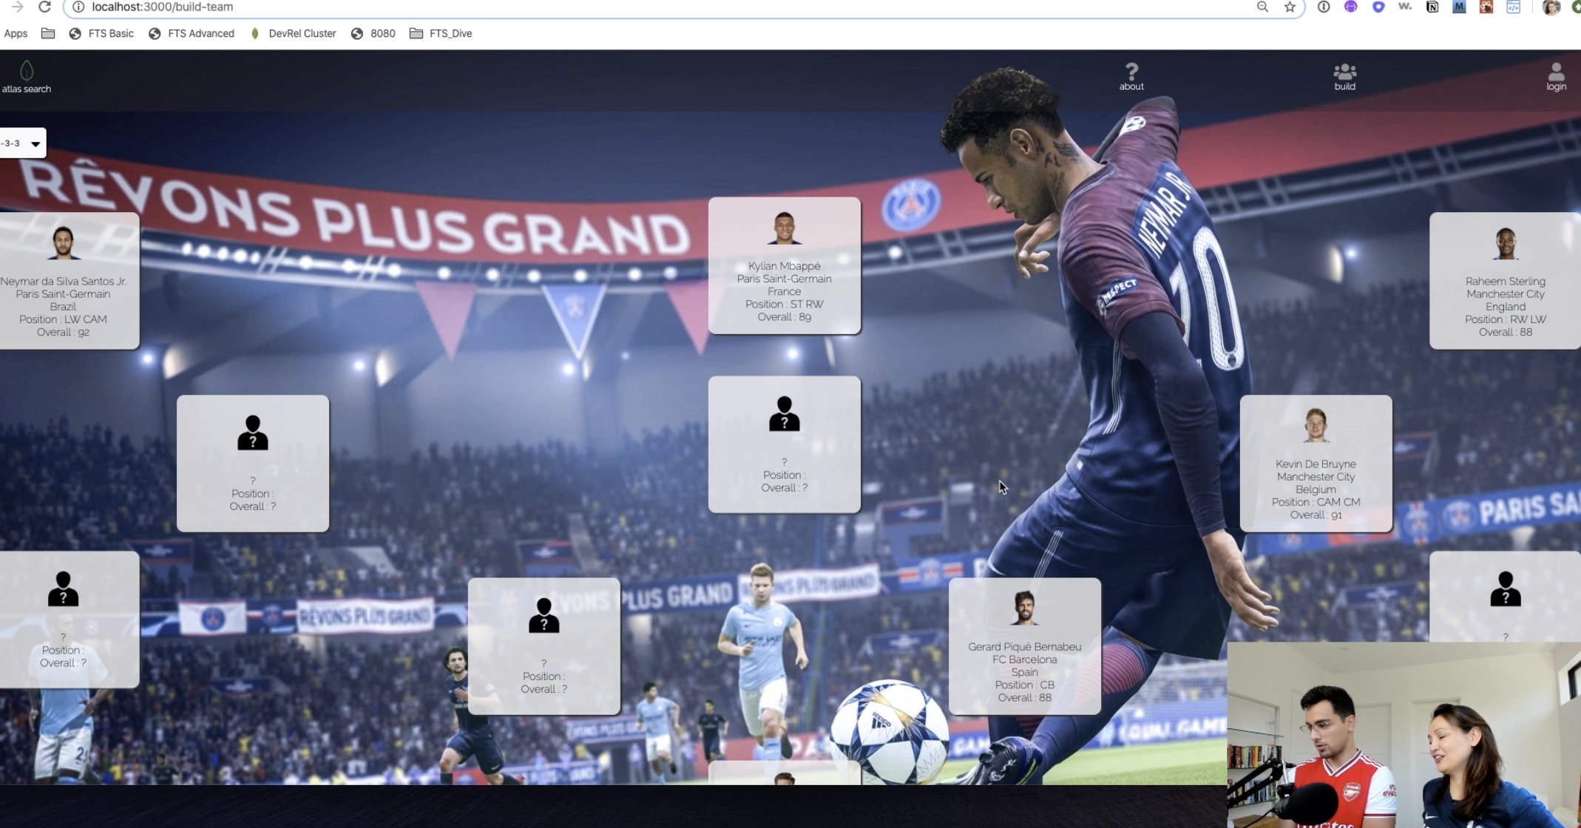Screen dimensions: 1581x828
Task: Click the browser forward arrow
Action: click(x=17, y=7)
